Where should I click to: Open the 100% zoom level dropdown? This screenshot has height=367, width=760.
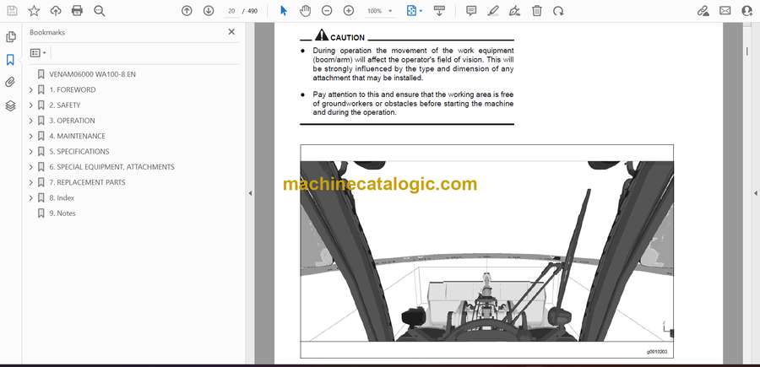pos(380,11)
